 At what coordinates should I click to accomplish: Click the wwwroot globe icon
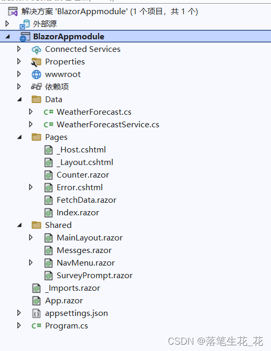36,74
